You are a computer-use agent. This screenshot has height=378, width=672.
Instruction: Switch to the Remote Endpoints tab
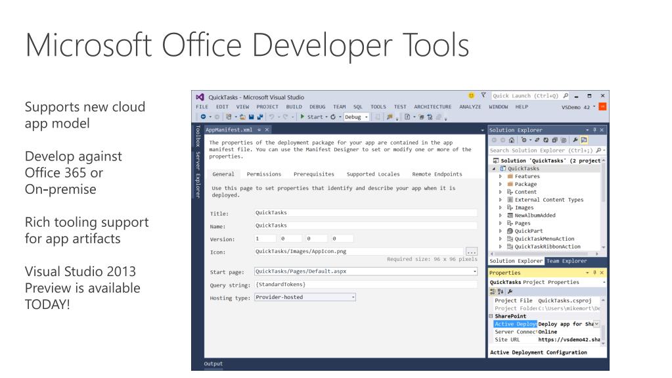(437, 174)
